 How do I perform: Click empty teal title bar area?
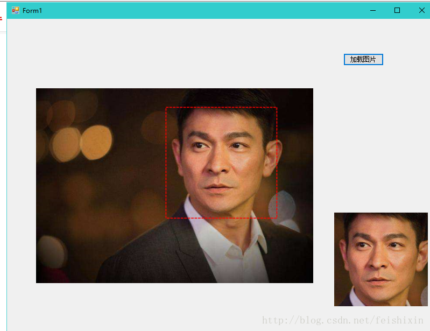coord(206,10)
